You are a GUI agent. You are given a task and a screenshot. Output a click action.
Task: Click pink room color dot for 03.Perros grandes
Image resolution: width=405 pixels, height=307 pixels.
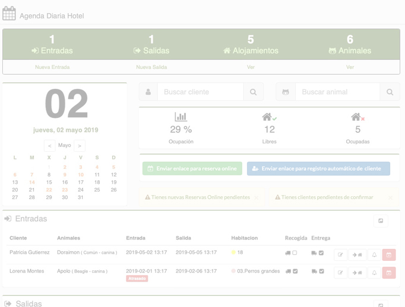click(233, 271)
